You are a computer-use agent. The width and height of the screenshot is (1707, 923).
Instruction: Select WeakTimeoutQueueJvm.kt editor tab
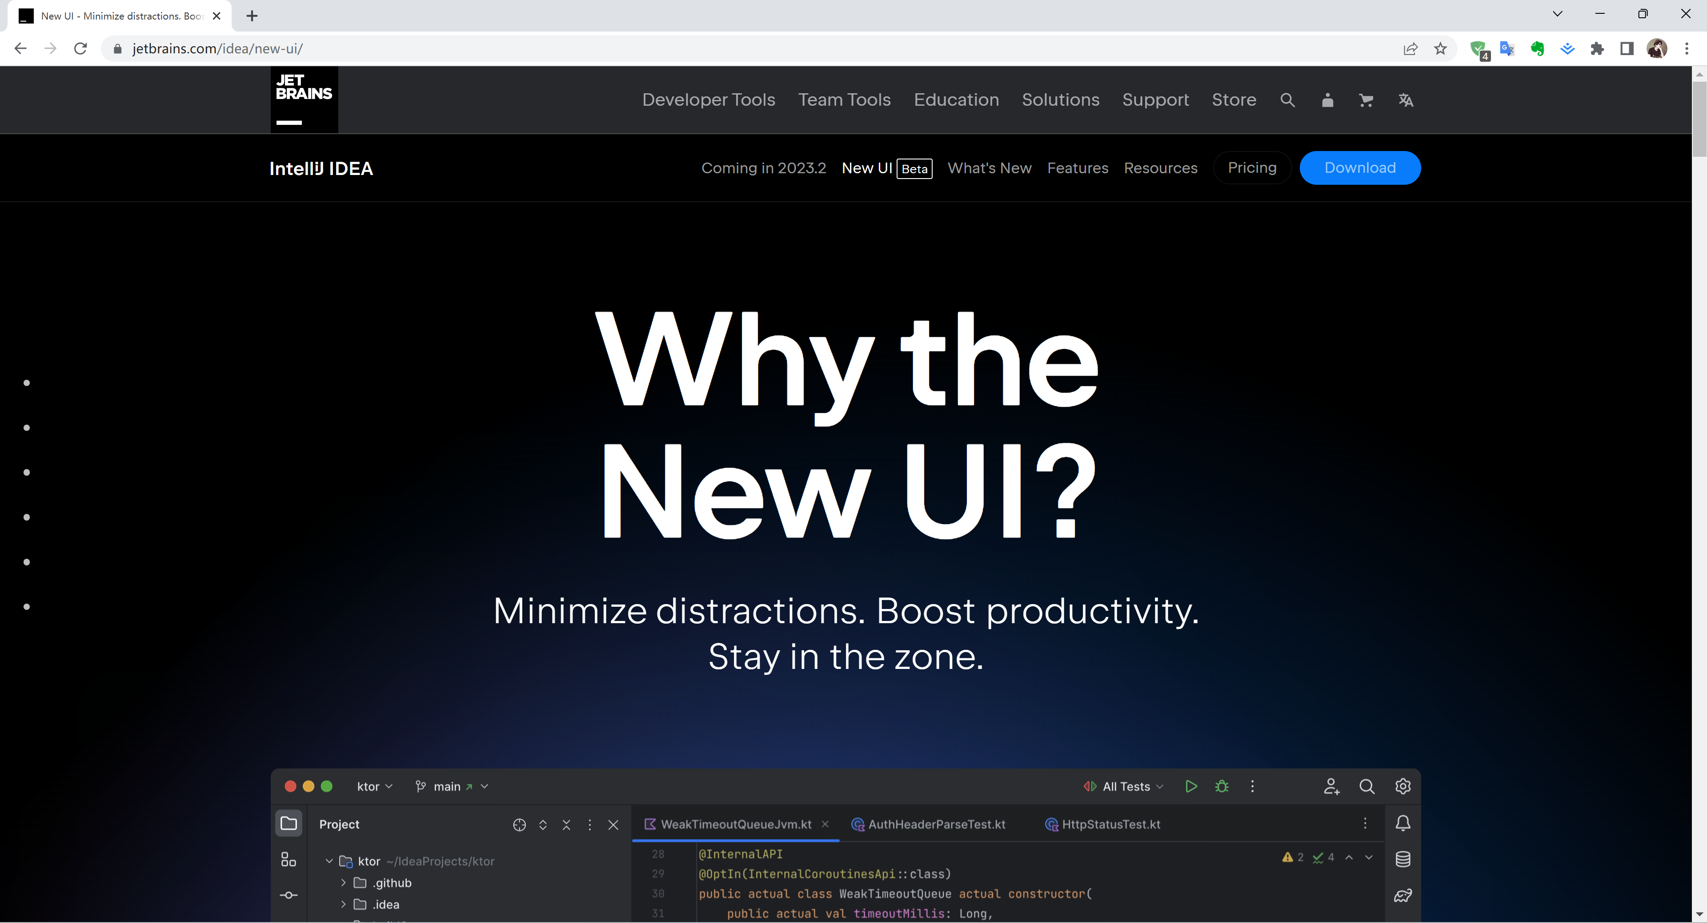736,824
